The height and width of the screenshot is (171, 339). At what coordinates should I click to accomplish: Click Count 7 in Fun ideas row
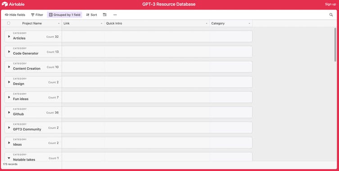(x=54, y=98)
